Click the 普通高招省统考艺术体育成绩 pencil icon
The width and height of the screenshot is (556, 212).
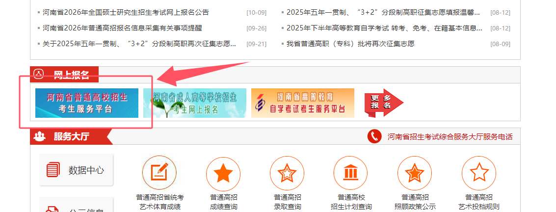pyautogui.click(x=159, y=173)
